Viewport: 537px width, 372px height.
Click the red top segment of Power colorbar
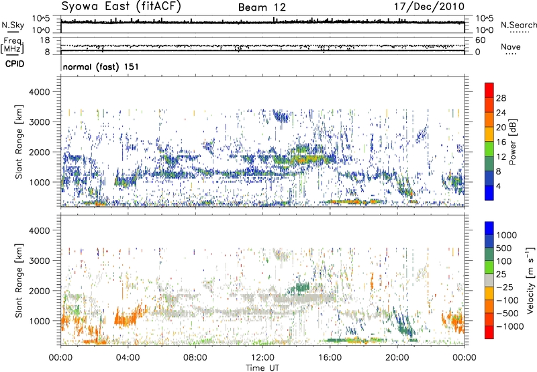coord(489,90)
